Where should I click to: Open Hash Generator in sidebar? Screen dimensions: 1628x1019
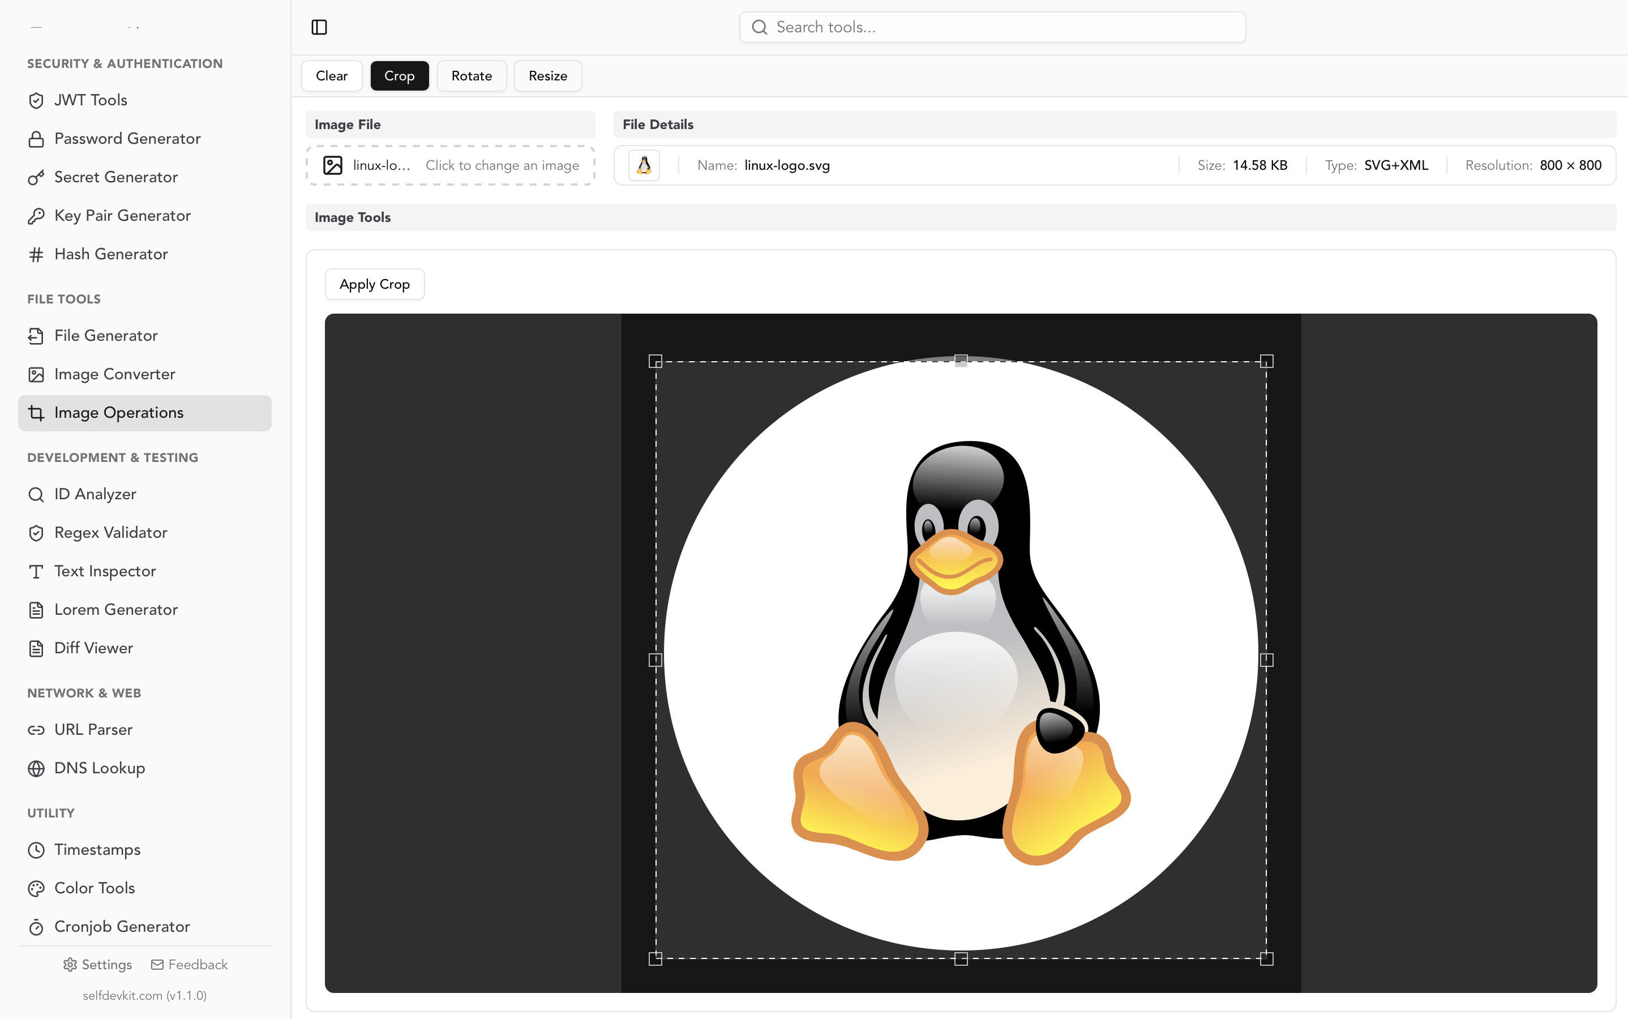click(x=145, y=254)
